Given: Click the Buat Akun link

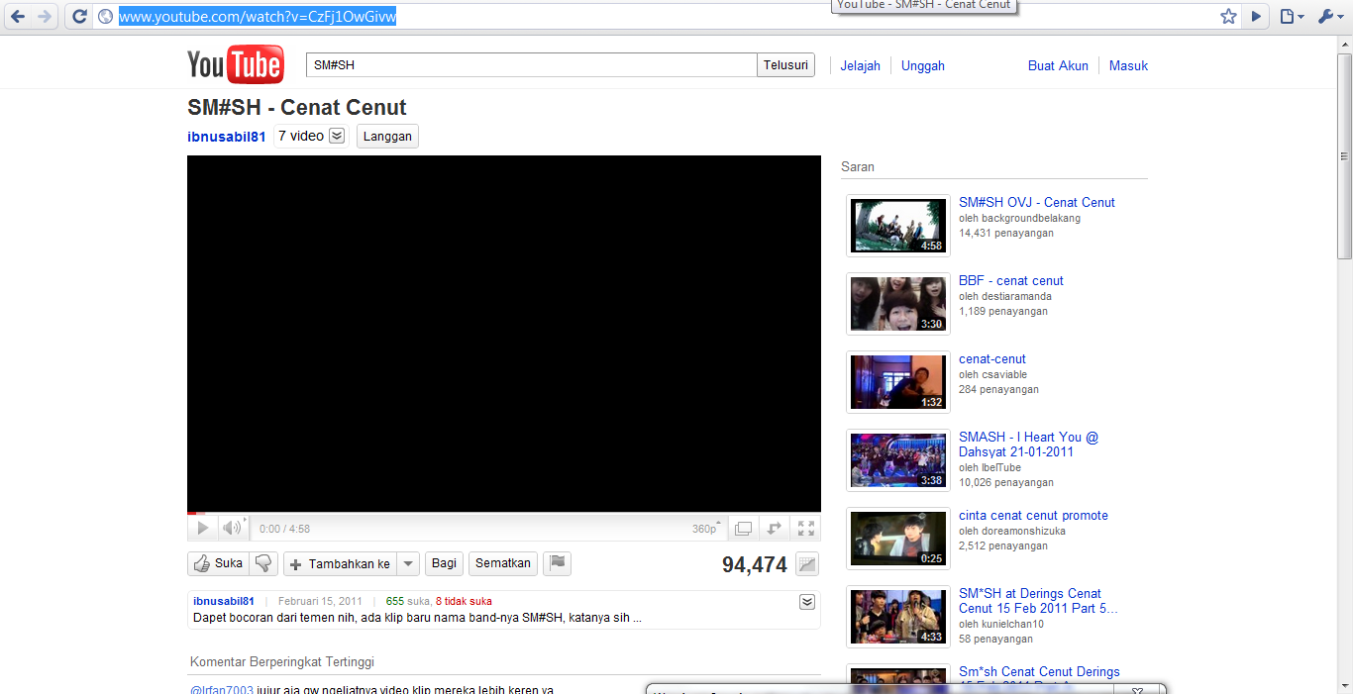Looking at the screenshot, I should point(1058,65).
